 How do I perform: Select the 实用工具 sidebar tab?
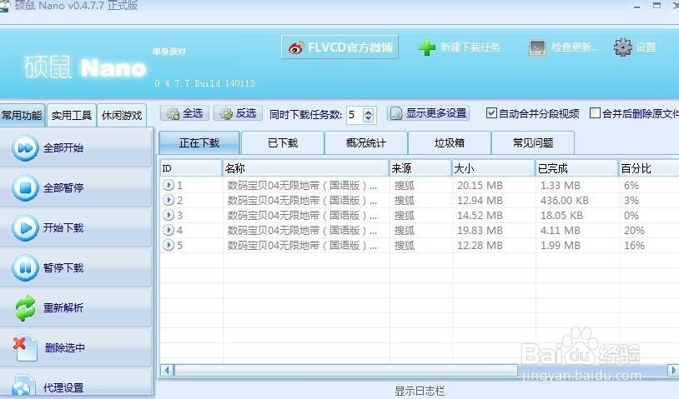pos(72,116)
